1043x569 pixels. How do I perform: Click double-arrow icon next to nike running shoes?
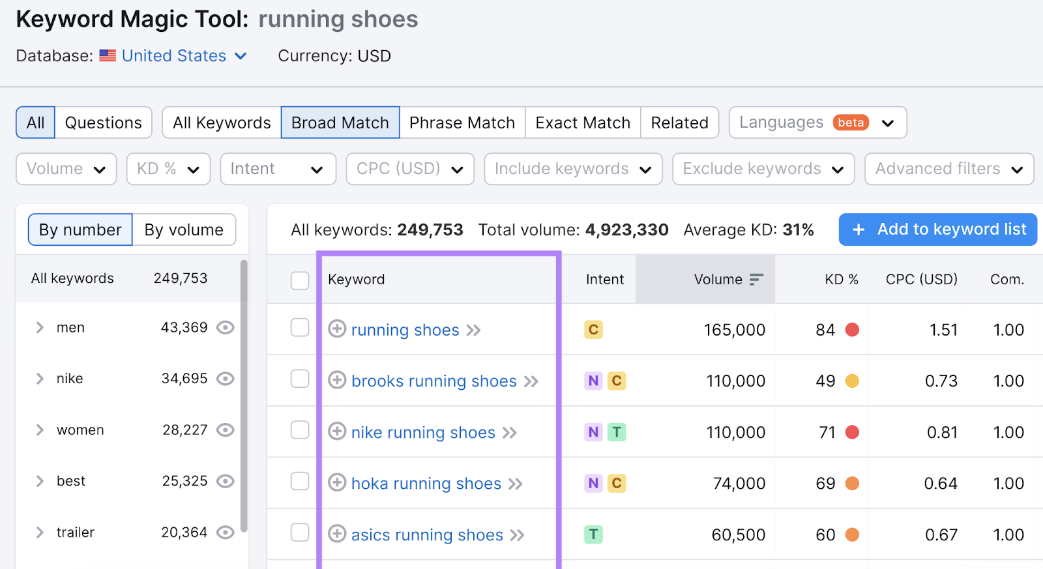click(510, 433)
